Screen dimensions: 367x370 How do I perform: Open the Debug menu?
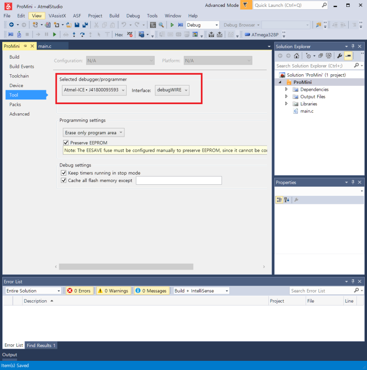(133, 16)
